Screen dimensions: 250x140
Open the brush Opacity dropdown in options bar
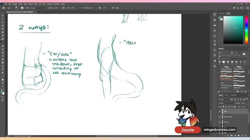[57, 8]
